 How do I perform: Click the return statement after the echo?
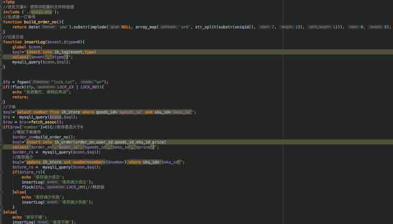pyautogui.click(x=20, y=97)
